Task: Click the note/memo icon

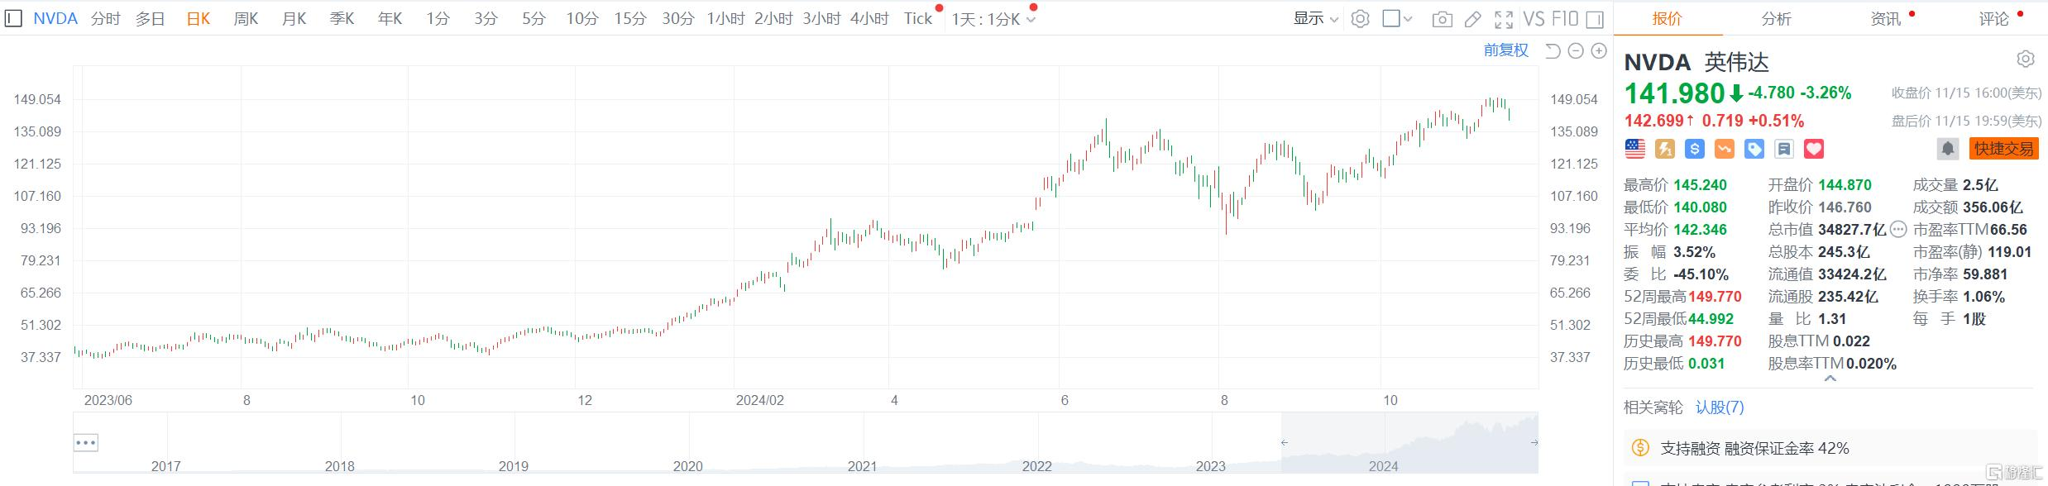Action: coord(1784,149)
